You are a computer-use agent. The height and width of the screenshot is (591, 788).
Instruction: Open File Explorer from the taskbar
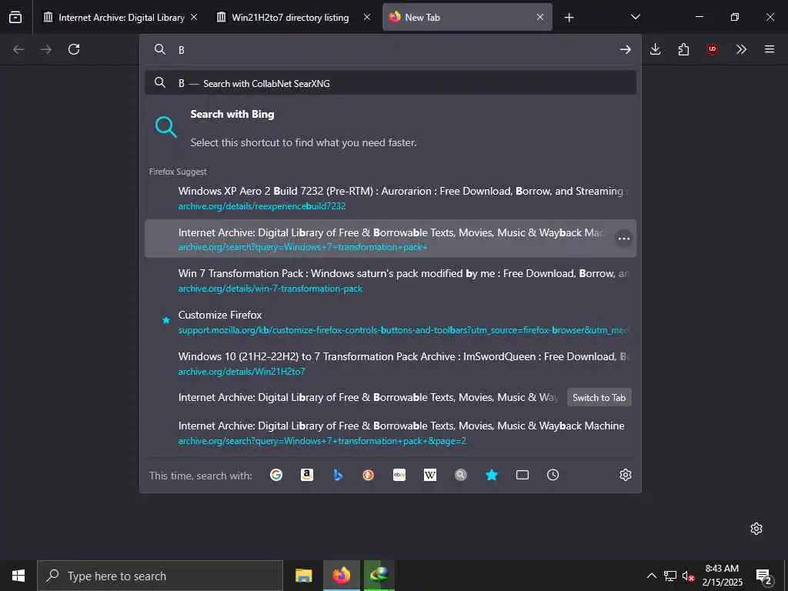[x=303, y=576]
